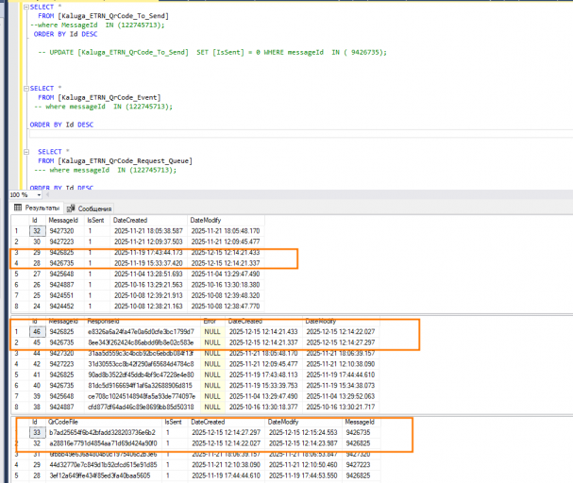The height and width of the screenshot is (483, 573).
Task: Select the MessageId cell 9424452
Action: pyautogui.click(x=61, y=306)
